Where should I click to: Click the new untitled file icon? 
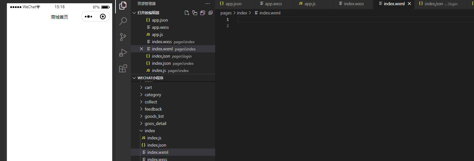click(x=187, y=13)
